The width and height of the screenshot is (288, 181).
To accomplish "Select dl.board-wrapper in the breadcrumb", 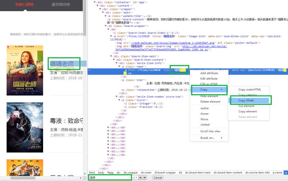I will coord(165,173).
